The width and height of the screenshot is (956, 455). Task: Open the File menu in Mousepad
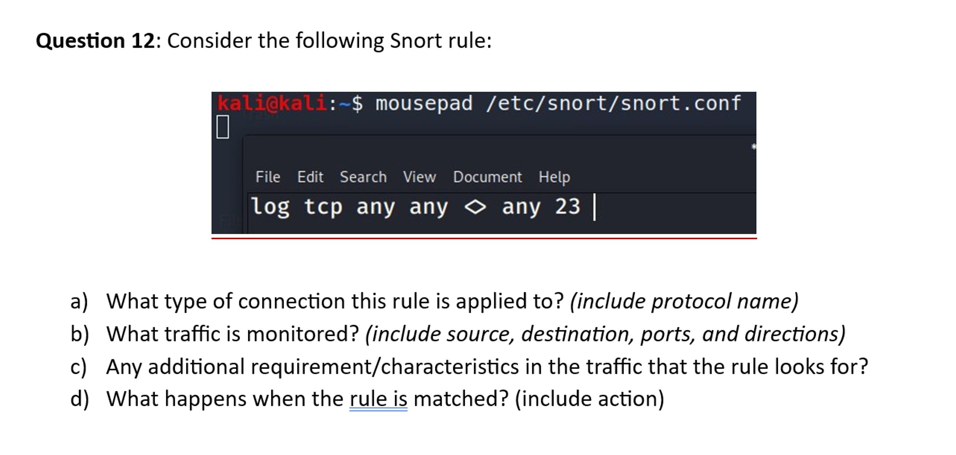[x=268, y=176]
